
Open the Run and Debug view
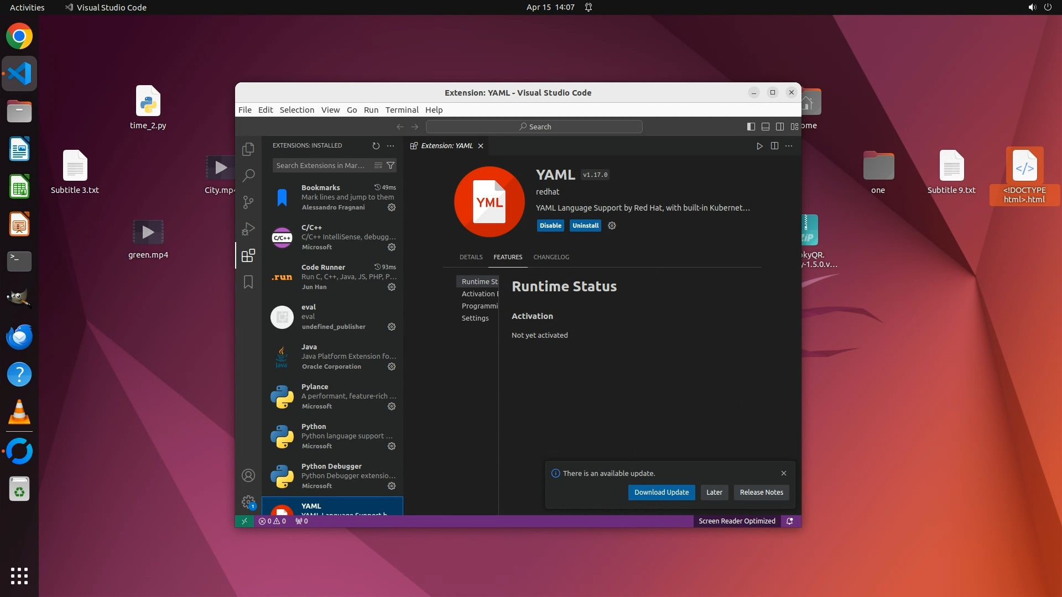(248, 229)
